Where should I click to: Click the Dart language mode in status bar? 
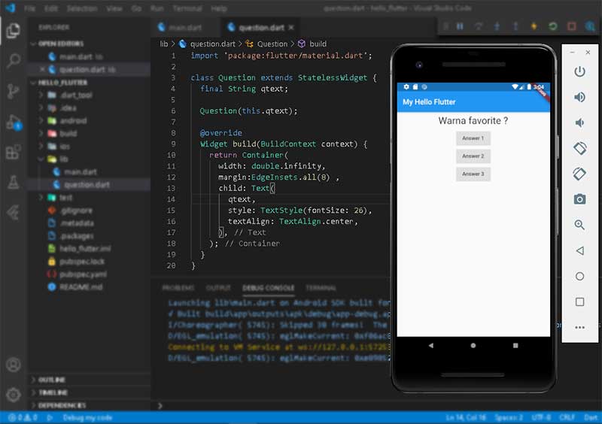591,417
